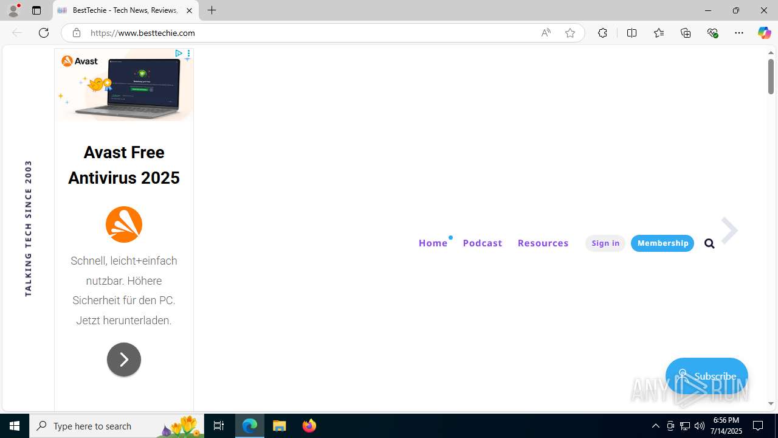Go back to previous page
This screenshot has height=438, width=778.
[17, 33]
